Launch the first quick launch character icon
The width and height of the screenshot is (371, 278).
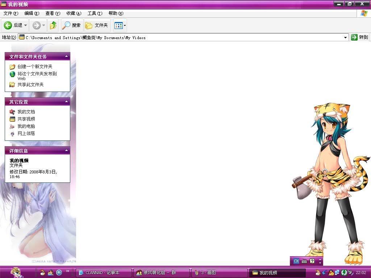tap(43, 273)
